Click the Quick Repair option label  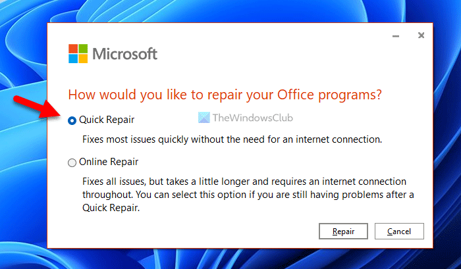(x=105, y=120)
